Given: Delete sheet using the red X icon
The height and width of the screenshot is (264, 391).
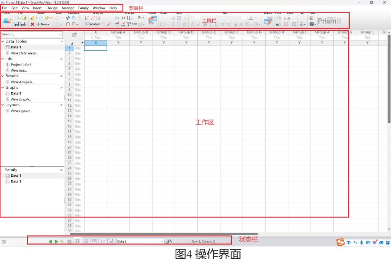Looking at the screenshot, I should (x=32, y=24).
